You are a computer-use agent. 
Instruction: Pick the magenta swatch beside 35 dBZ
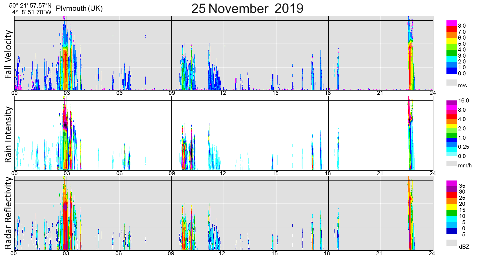452,183
